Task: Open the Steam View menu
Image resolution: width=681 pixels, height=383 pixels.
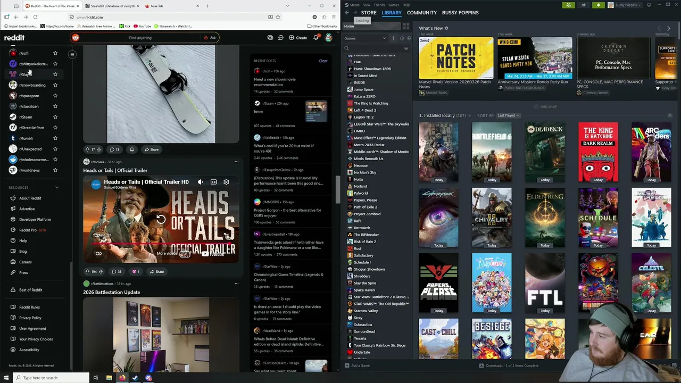Action: pos(367,5)
